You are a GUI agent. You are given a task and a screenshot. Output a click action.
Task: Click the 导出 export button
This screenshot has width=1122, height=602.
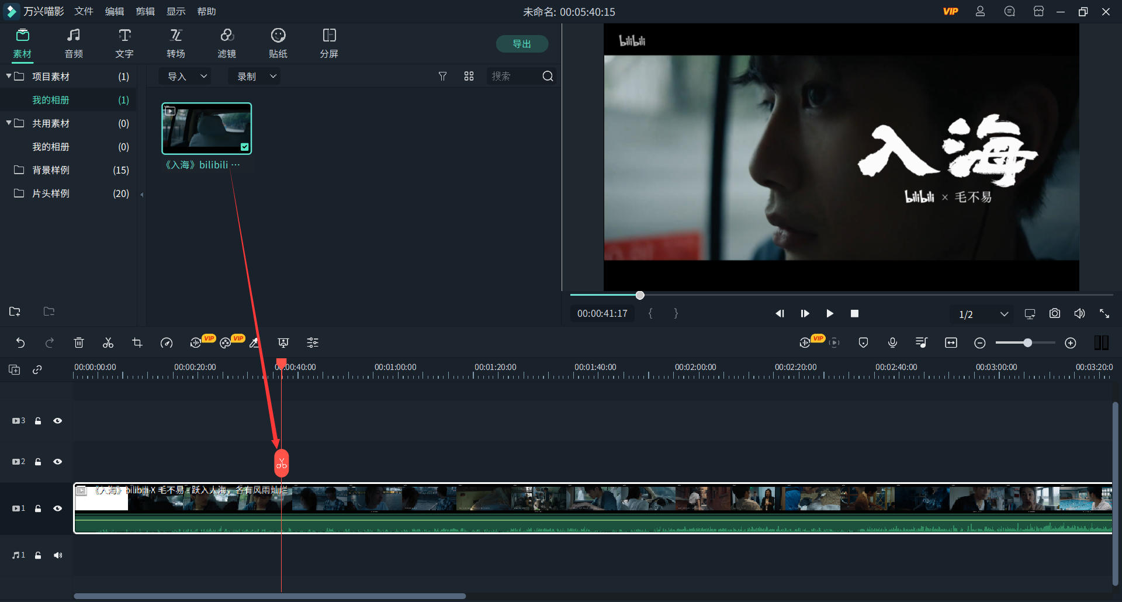pos(522,44)
